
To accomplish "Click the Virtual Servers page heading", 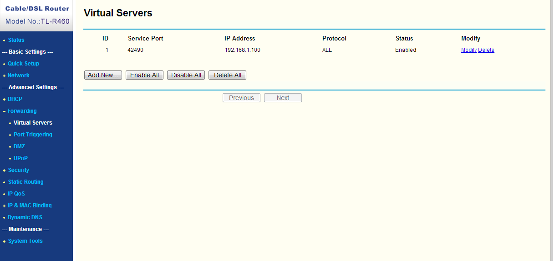I will 118,13.
